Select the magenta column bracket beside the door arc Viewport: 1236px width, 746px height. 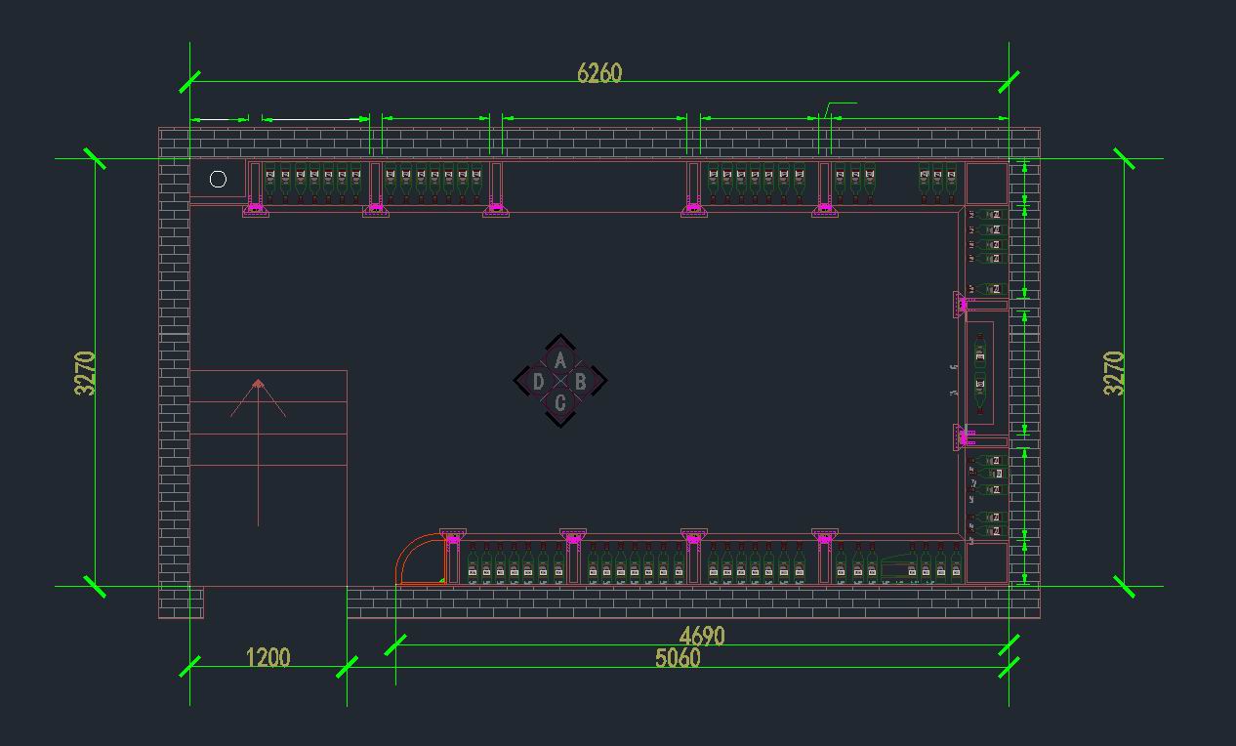click(x=452, y=538)
